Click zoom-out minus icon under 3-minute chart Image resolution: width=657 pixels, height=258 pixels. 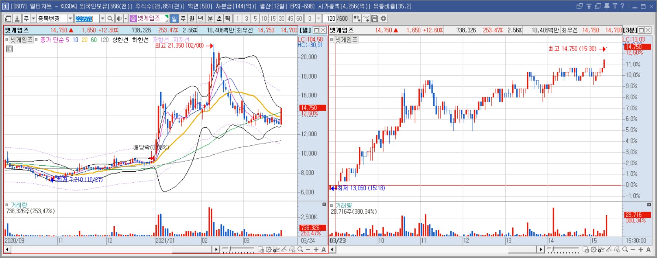click(633, 250)
